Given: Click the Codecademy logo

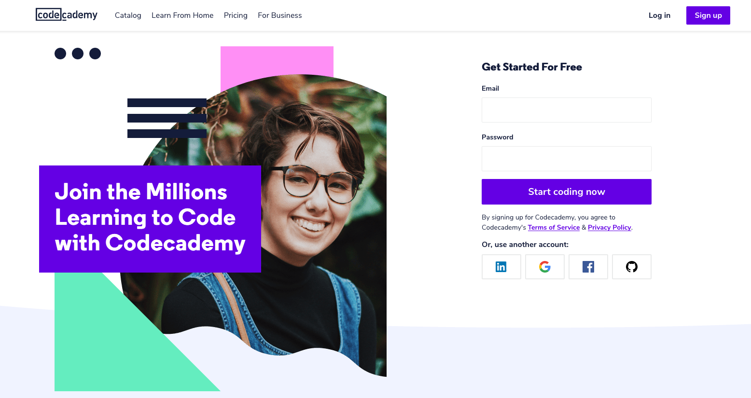Looking at the screenshot, I should click(67, 15).
